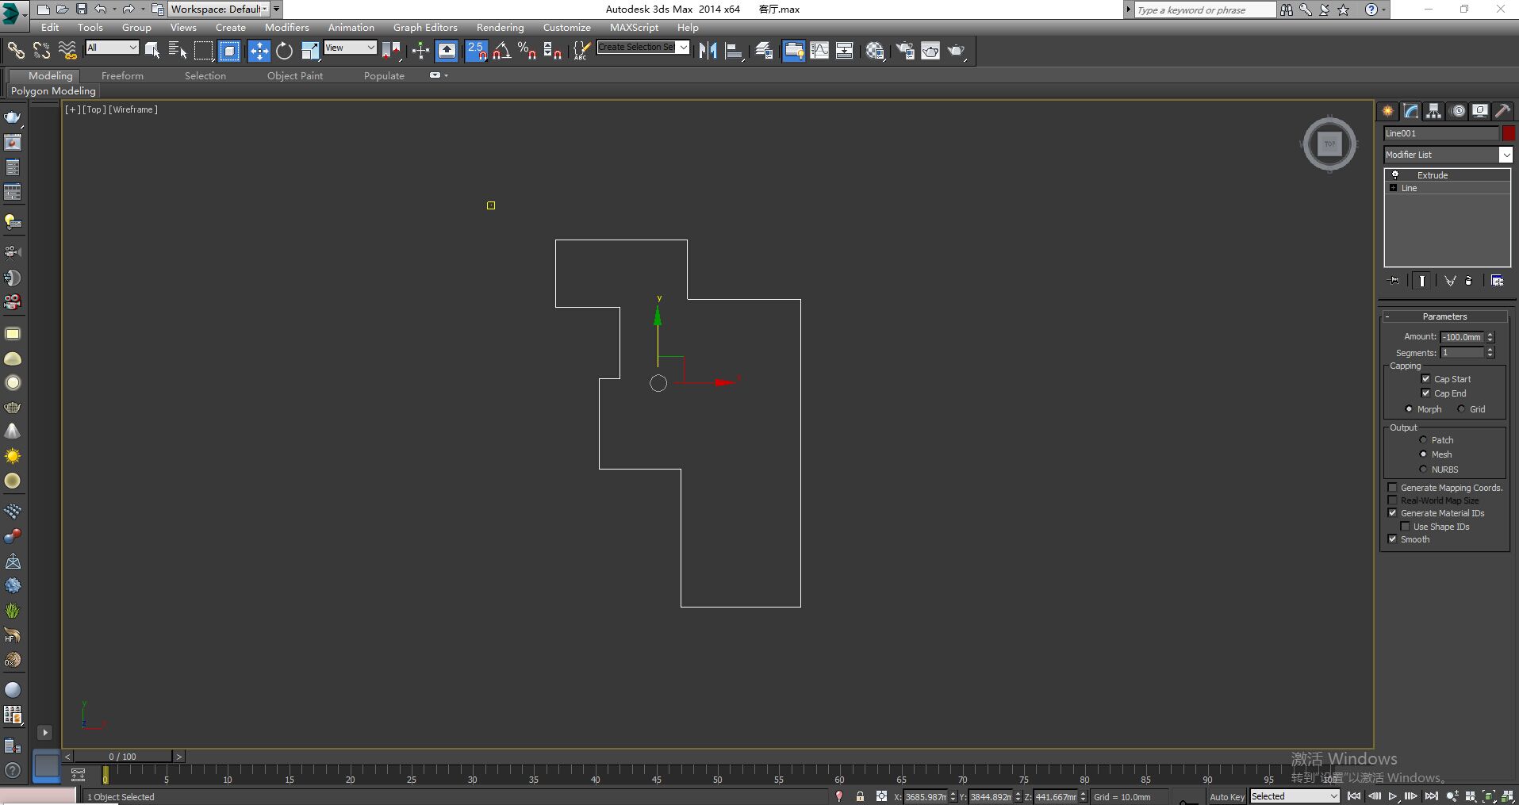
Task: Select the Morph capping radio button
Action: (1409, 409)
